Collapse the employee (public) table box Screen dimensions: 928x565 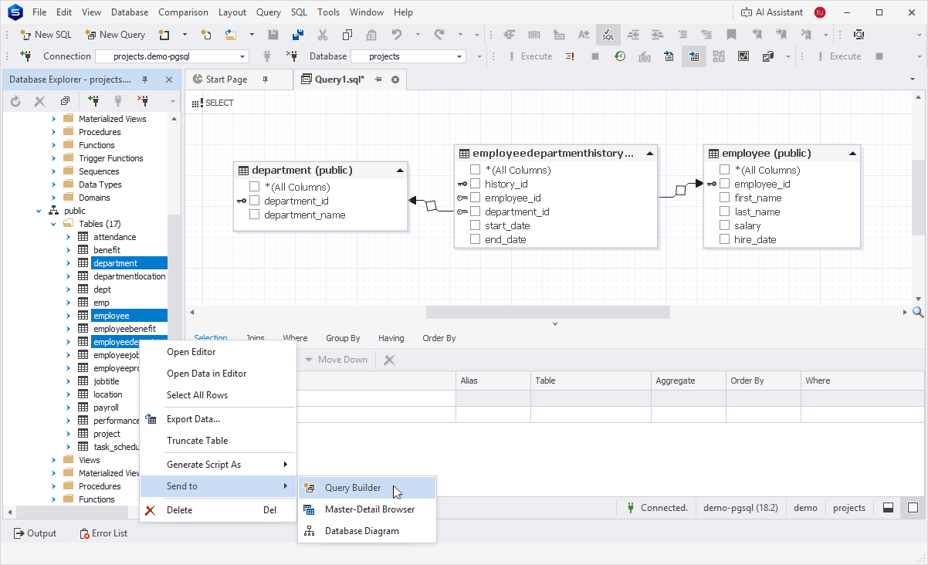tap(852, 154)
